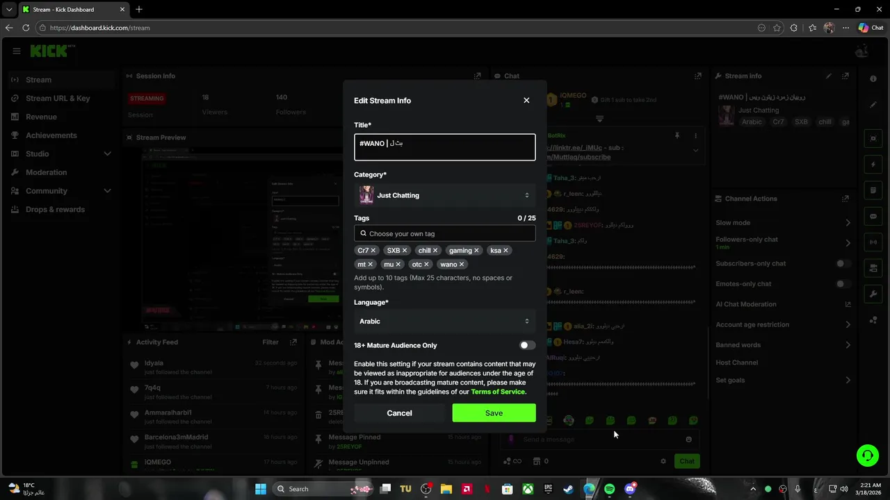The image size is (890, 500).
Task: Close the Edit Stream Info dialog
Action: click(526, 100)
